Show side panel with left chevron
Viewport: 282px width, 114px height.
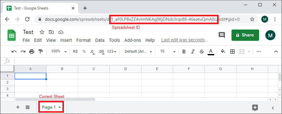click(x=273, y=108)
